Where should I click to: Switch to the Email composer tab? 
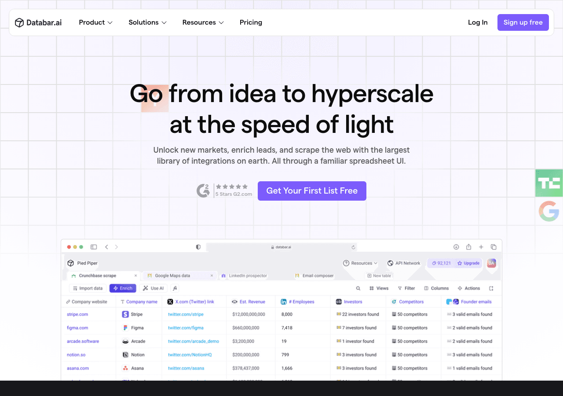pyautogui.click(x=314, y=276)
